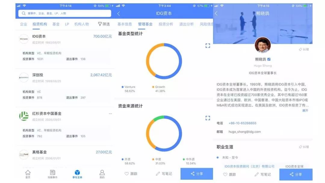Click the 中资 legend item

pos(159,161)
